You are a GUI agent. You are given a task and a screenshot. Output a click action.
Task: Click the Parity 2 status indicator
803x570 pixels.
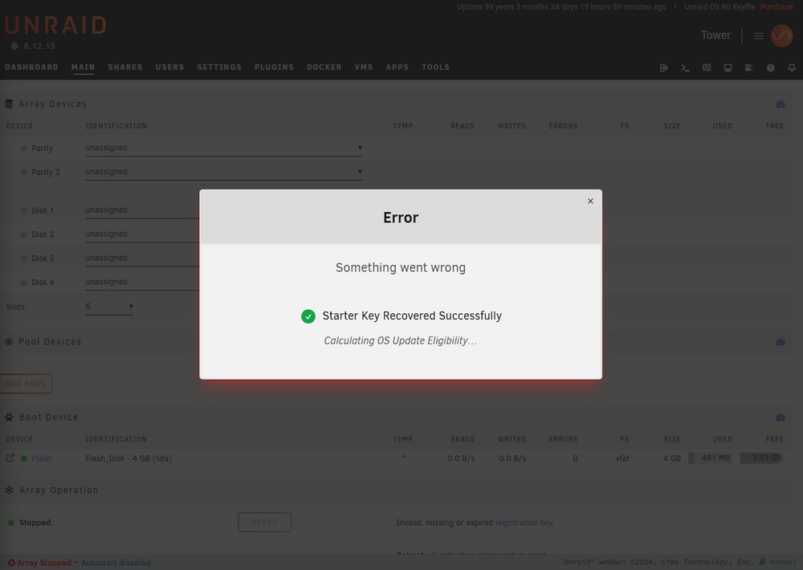tap(23, 173)
